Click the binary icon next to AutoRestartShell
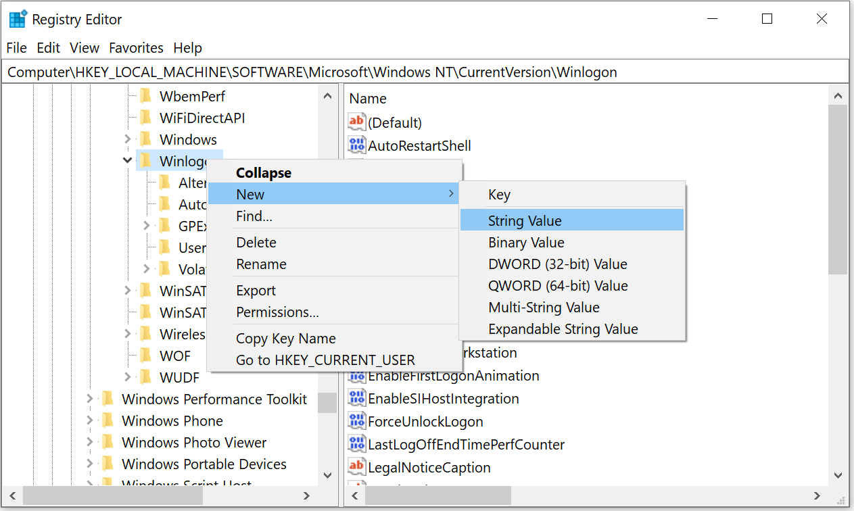The width and height of the screenshot is (854, 511). click(x=356, y=145)
